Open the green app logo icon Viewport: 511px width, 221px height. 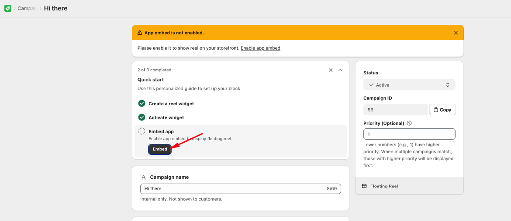coord(8,8)
